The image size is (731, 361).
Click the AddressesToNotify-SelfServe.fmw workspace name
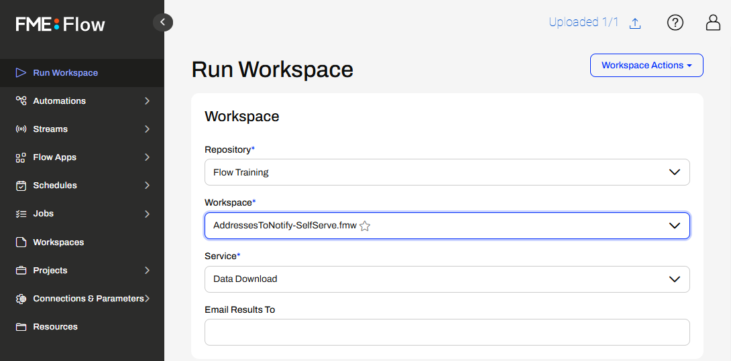point(285,226)
